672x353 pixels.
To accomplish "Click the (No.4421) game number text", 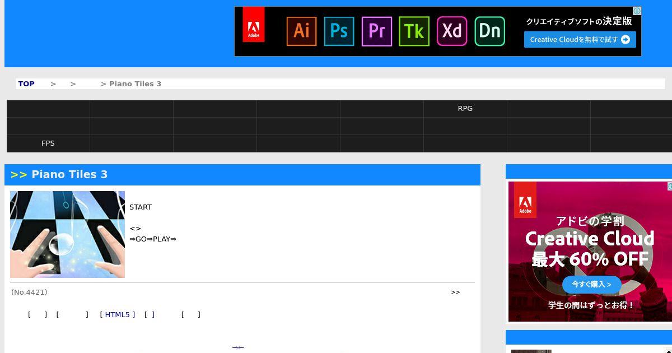I will pos(29,292).
